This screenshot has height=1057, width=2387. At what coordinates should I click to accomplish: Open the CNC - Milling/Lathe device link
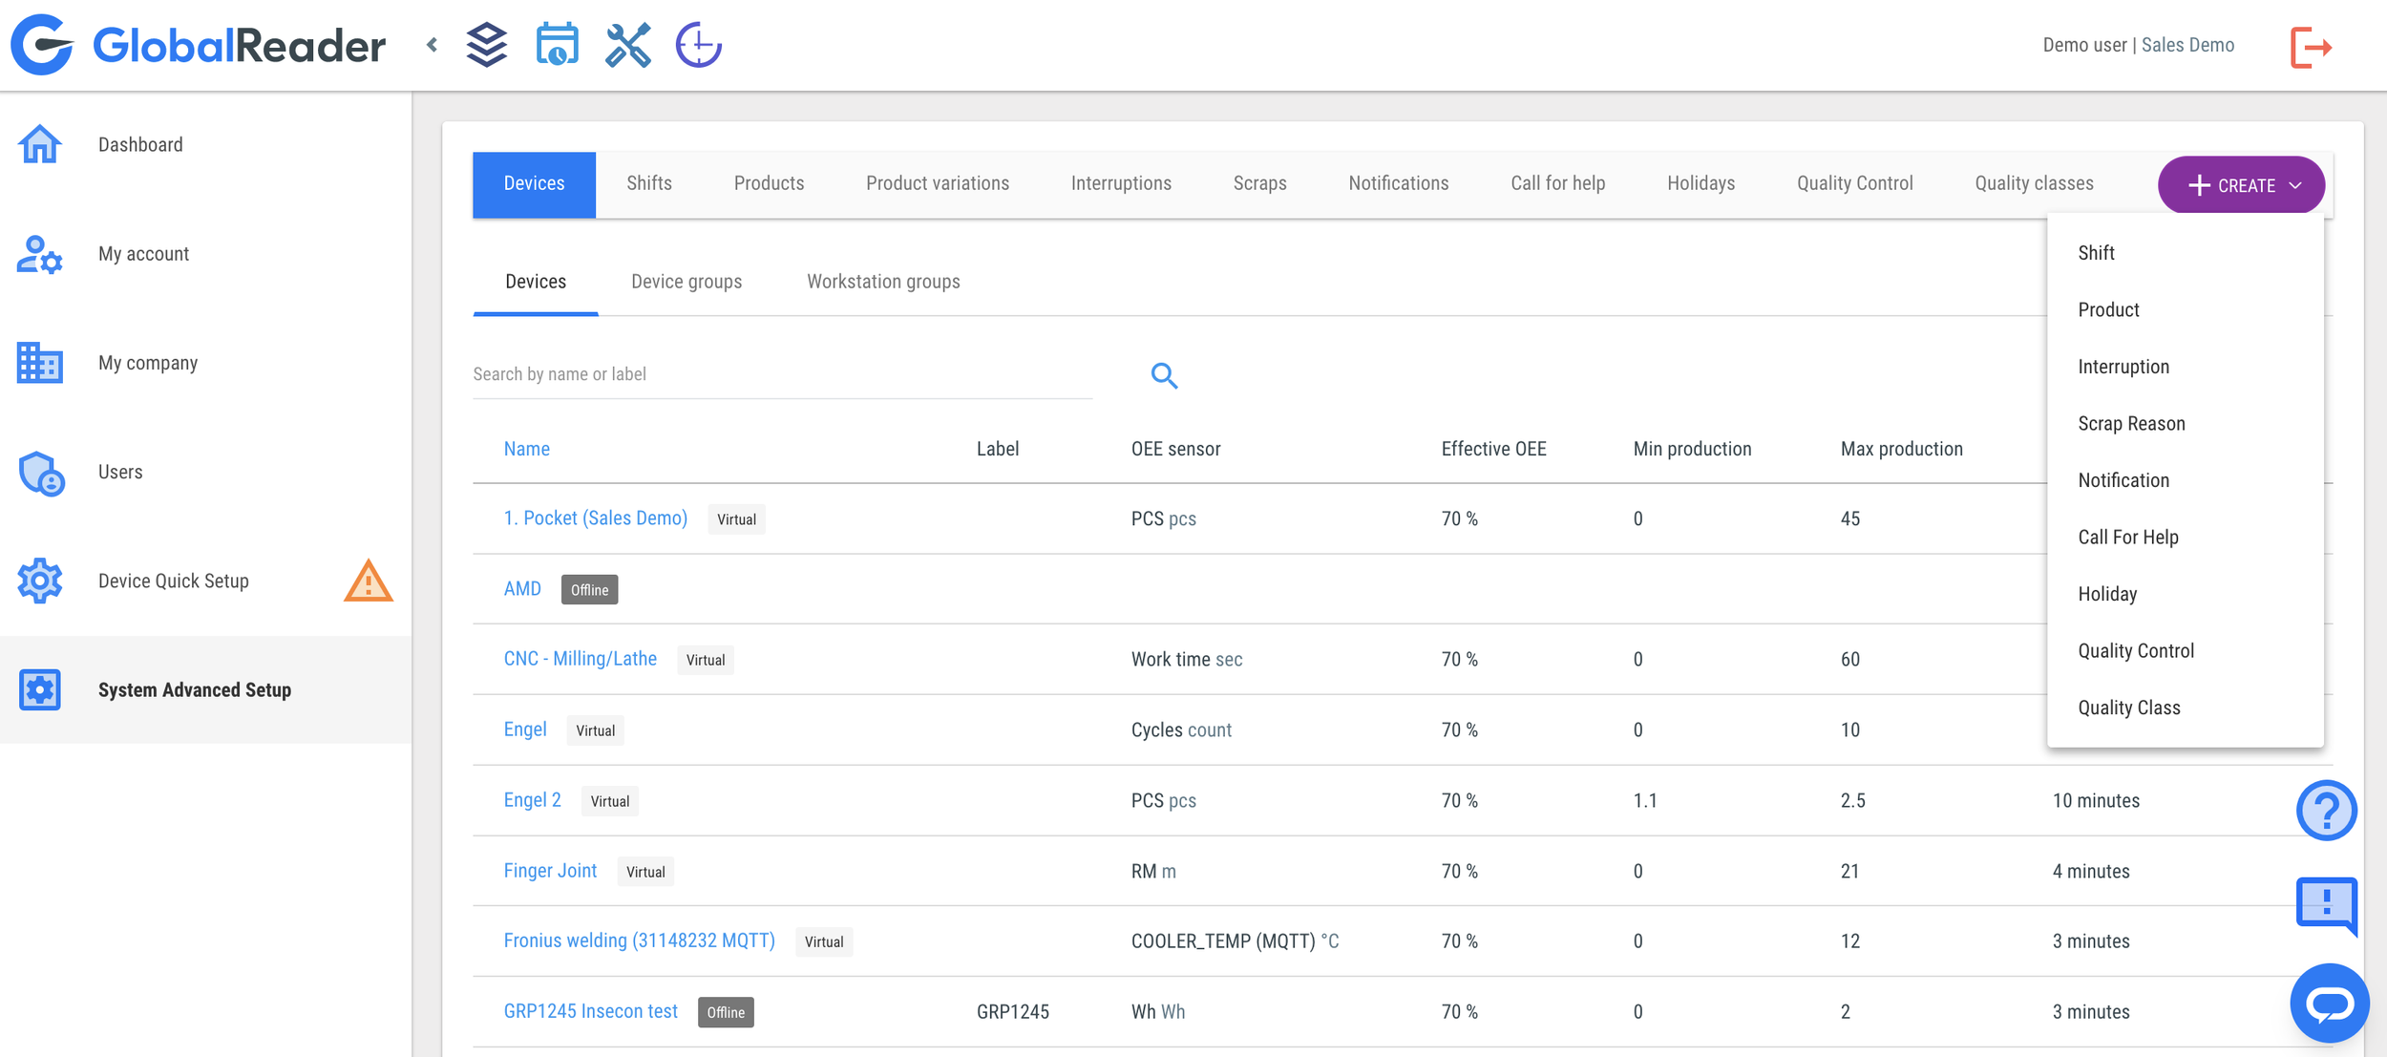[580, 659]
